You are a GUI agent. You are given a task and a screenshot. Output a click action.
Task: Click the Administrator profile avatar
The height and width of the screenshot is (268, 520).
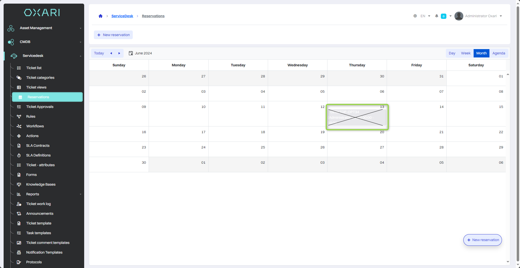coord(459,16)
